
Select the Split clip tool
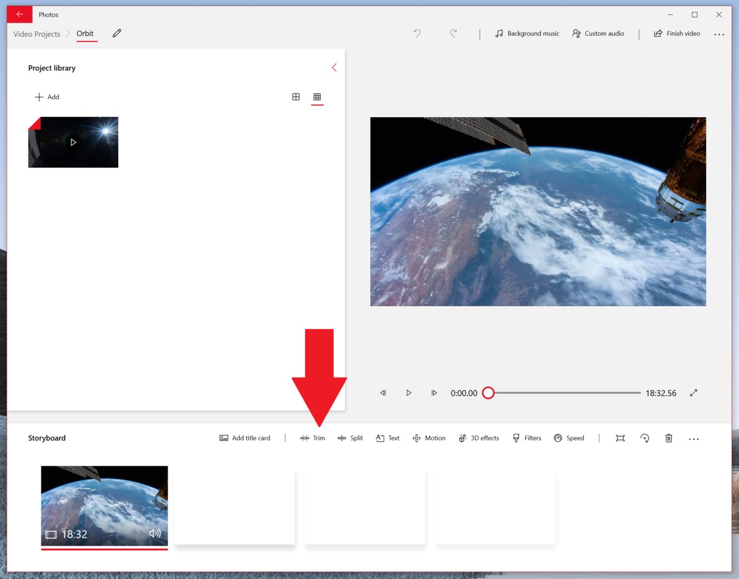[x=350, y=438]
